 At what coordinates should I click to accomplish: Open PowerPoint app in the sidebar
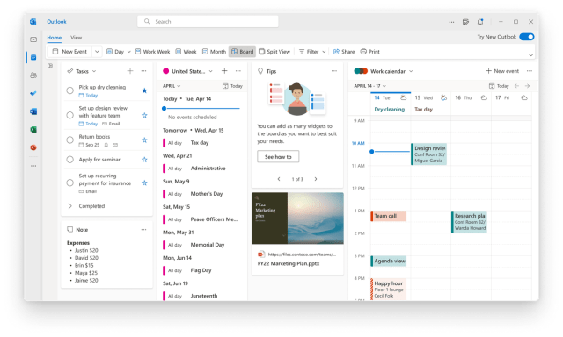pyautogui.click(x=33, y=147)
